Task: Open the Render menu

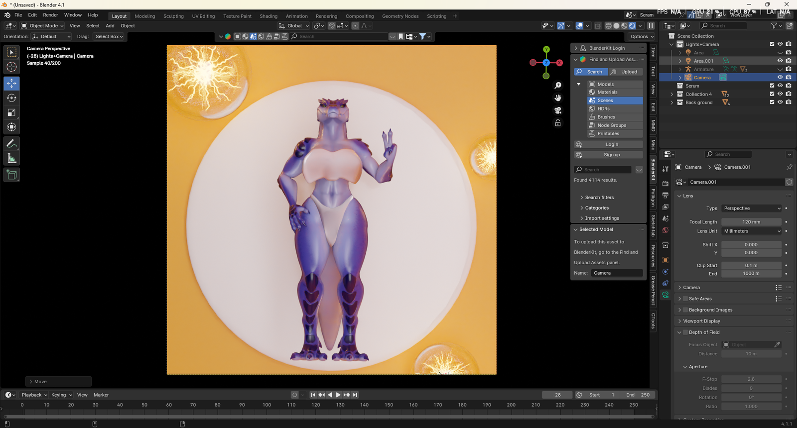Action: point(50,15)
